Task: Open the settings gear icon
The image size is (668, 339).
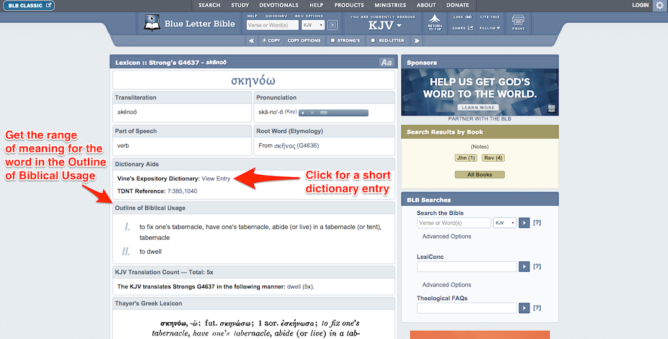Action: tap(659, 6)
